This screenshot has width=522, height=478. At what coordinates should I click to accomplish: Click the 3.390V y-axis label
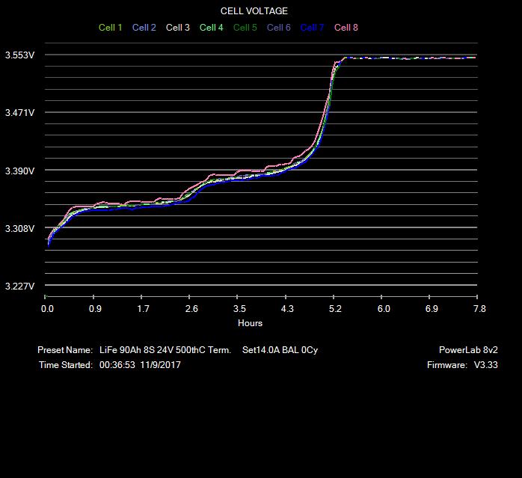tap(19, 171)
